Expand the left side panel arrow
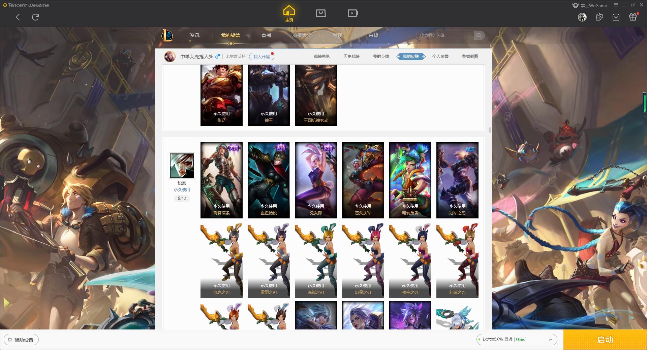The height and width of the screenshot is (350, 647). pos(2,188)
